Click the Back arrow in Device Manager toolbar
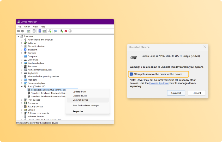The image size is (222, 142). coord(18,31)
